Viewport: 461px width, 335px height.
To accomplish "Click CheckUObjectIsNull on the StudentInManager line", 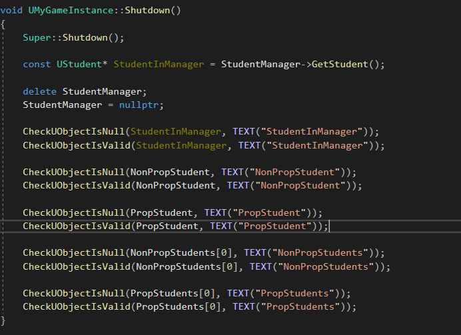I will (x=74, y=131).
